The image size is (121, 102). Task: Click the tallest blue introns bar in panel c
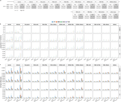point(20,70)
